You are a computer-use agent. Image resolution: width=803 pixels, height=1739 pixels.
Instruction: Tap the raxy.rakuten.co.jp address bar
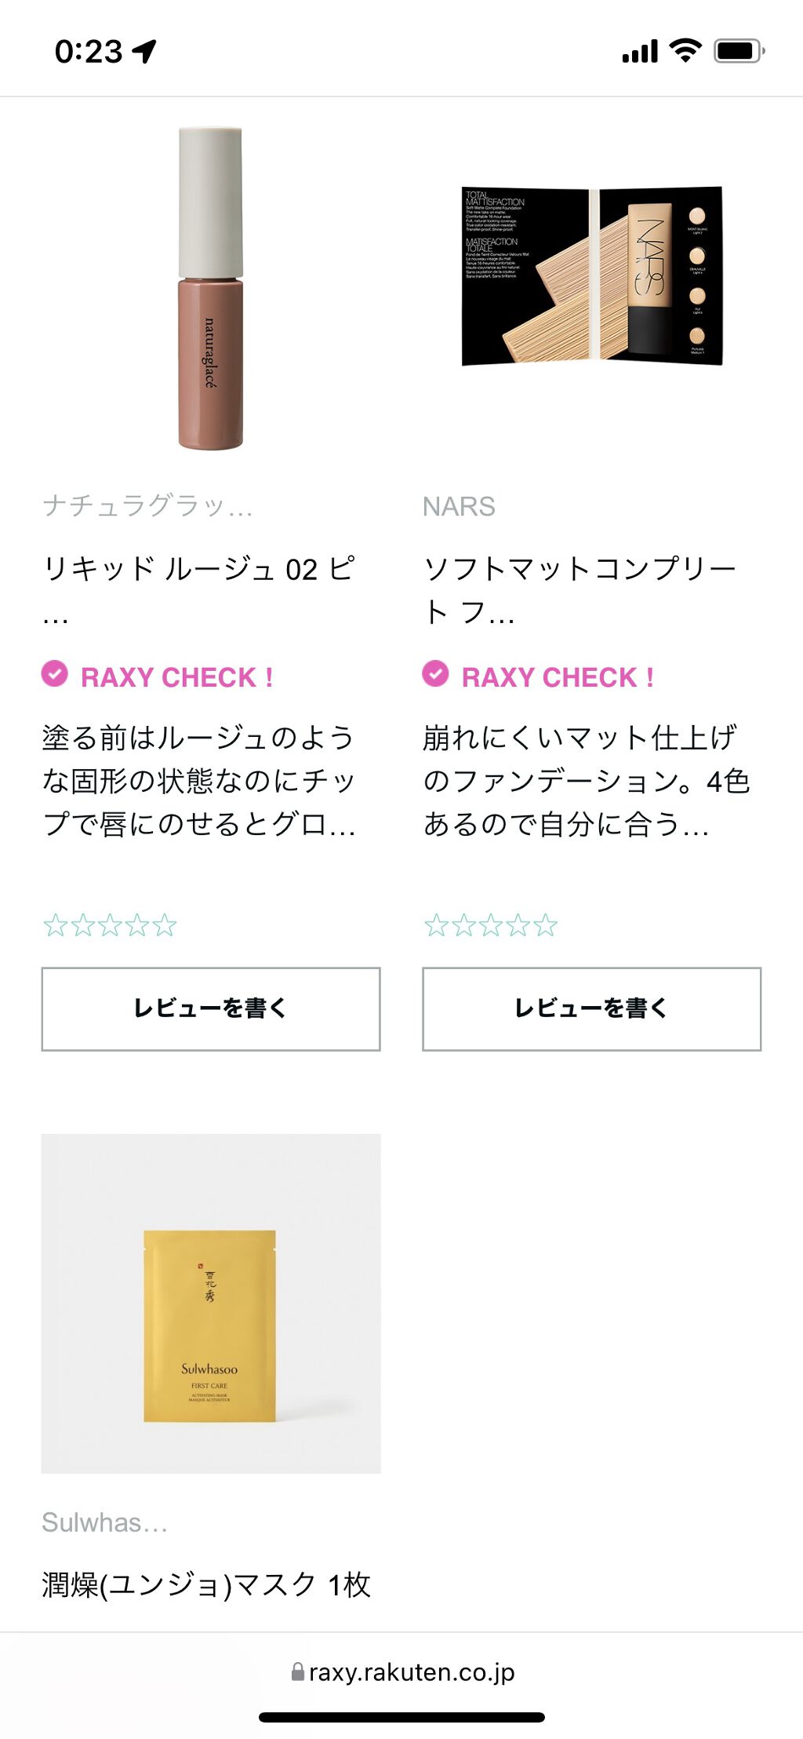click(x=401, y=1672)
